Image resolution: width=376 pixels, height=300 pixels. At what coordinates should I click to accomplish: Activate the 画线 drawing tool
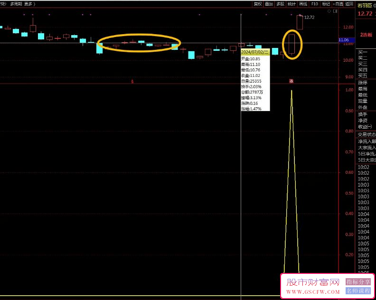click(303, 4)
